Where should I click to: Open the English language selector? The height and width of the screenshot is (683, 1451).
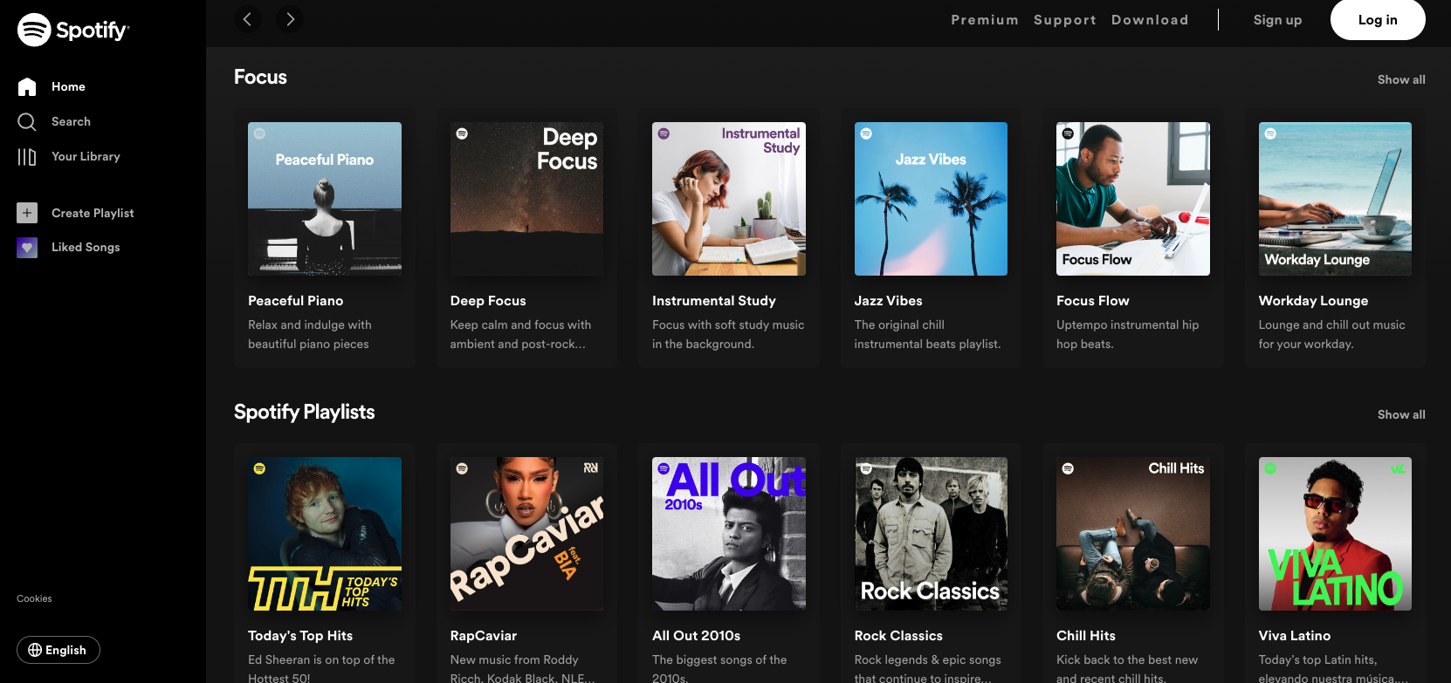58,650
